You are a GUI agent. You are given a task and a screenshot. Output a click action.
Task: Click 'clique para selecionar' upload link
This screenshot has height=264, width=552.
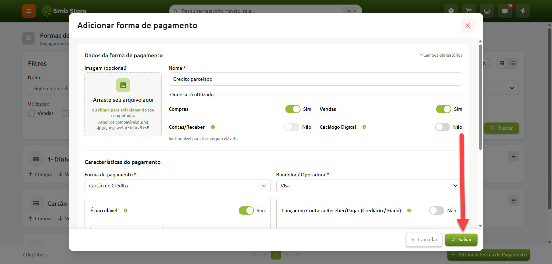pos(119,110)
